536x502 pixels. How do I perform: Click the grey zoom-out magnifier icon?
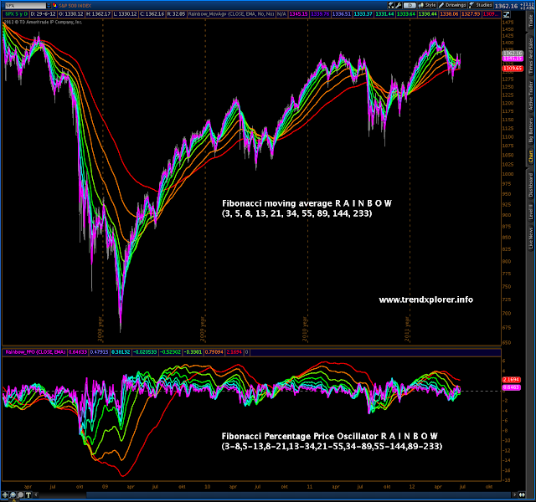point(21,494)
